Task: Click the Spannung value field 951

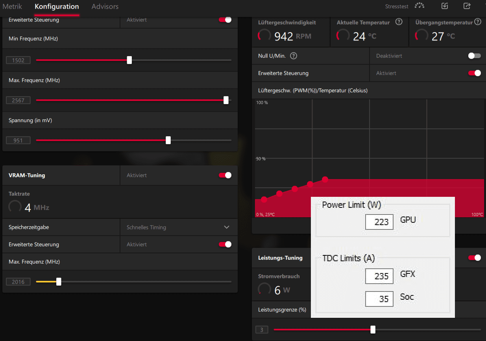Action: coord(18,140)
